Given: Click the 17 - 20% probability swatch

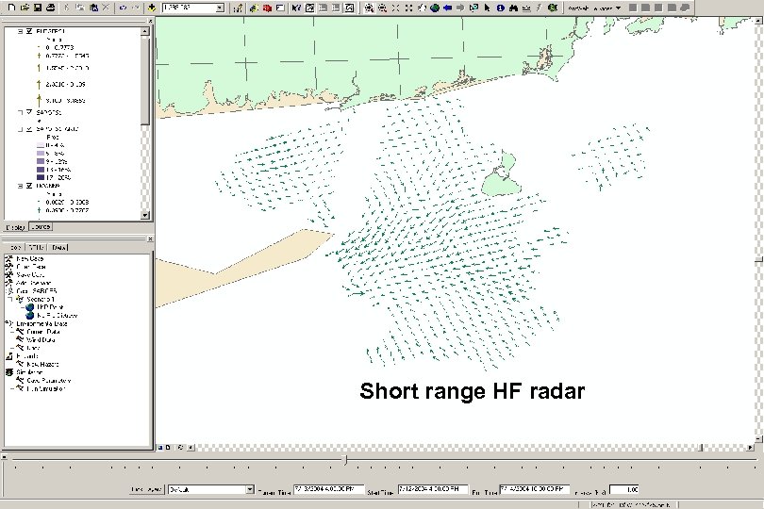Looking at the screenshot, I should point(41,177).
